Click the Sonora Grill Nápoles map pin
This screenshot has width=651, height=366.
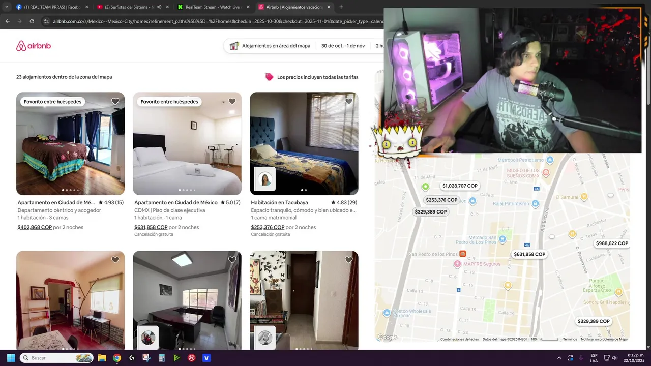618,292
